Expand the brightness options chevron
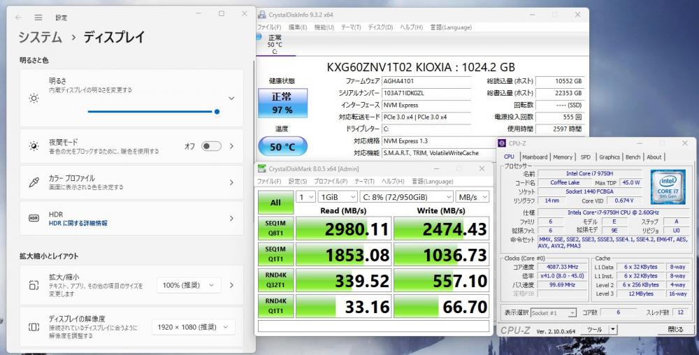This screenshot has width=699, height=355. (231, 98)
